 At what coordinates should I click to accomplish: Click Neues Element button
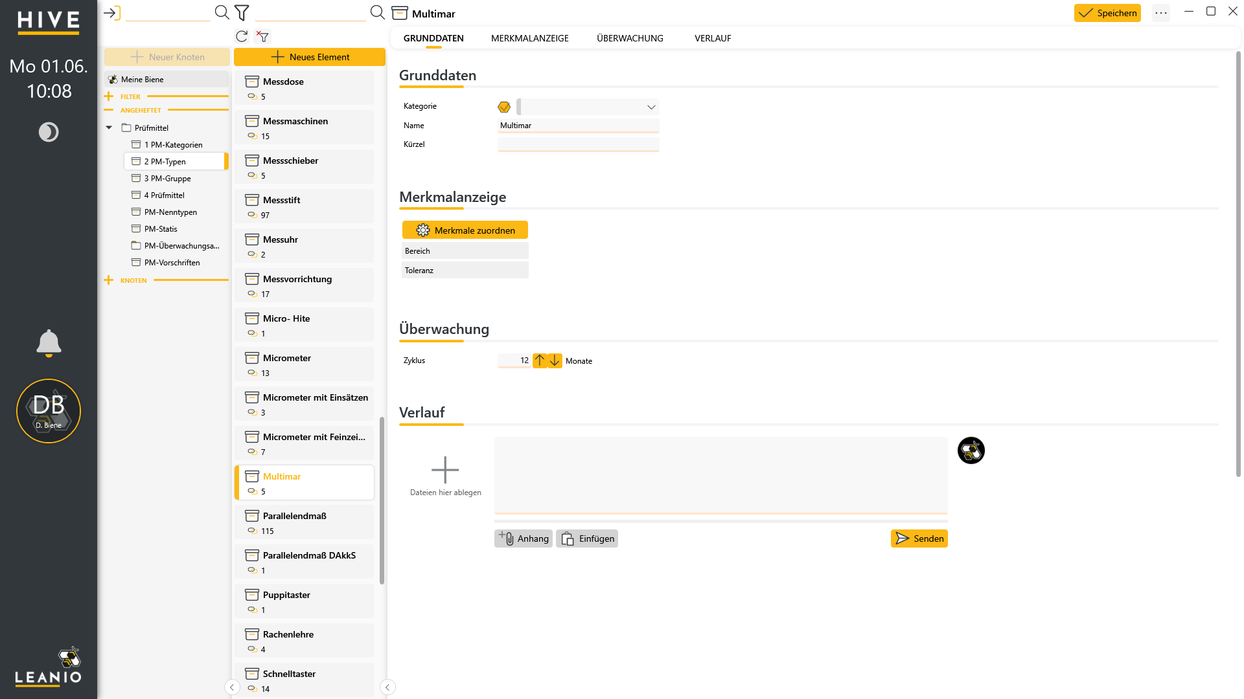310,57
